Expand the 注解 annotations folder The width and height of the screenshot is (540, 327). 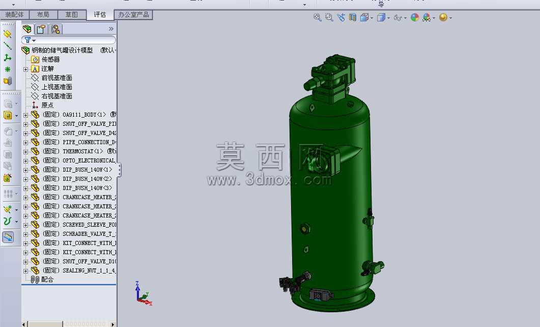coord(25,69)
